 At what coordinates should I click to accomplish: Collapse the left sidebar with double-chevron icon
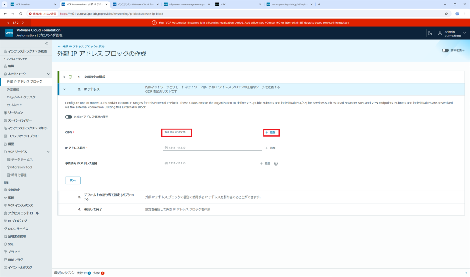[46, 44]
